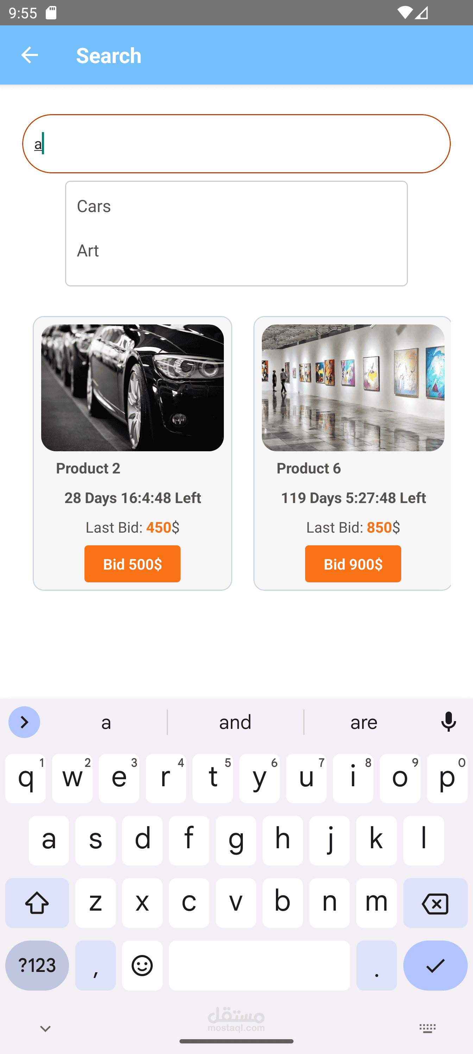The height and width of the screenshot is (1054, 473).
Task: Tap the microphone voice input icon
Action: pos(448,722)
